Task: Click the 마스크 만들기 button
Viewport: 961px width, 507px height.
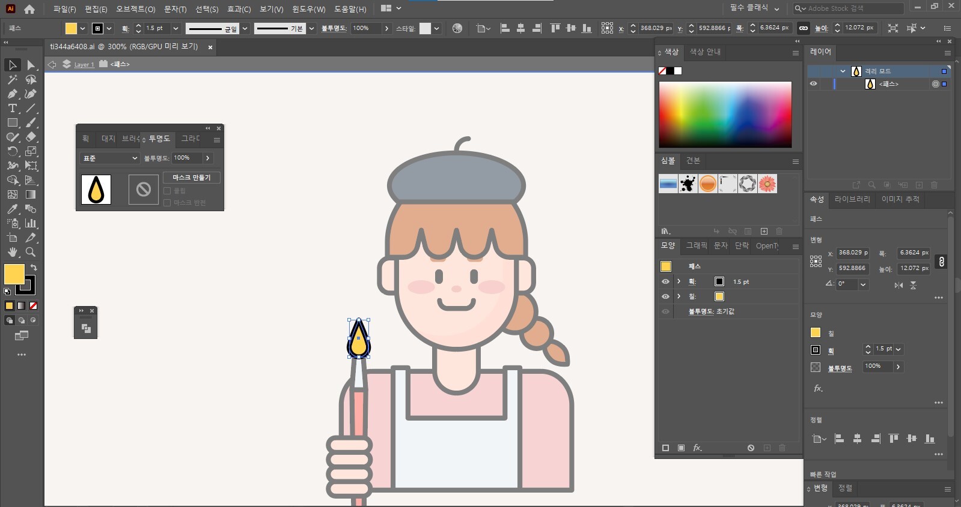Action: (192, 178)
